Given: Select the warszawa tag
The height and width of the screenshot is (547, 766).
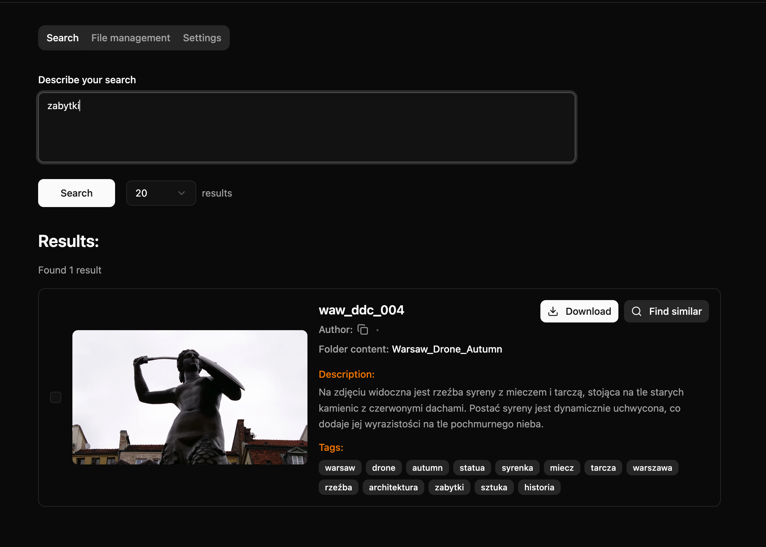Looking at the screenshot, I should tap(652, 468).
